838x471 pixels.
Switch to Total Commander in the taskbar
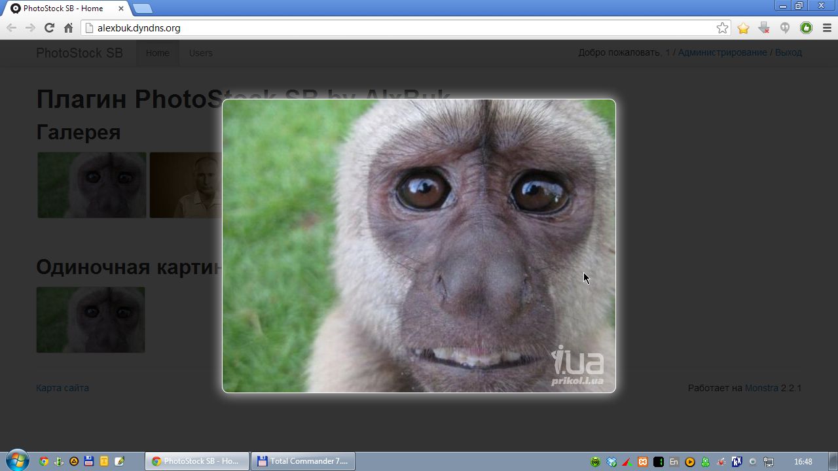[302, 461]
